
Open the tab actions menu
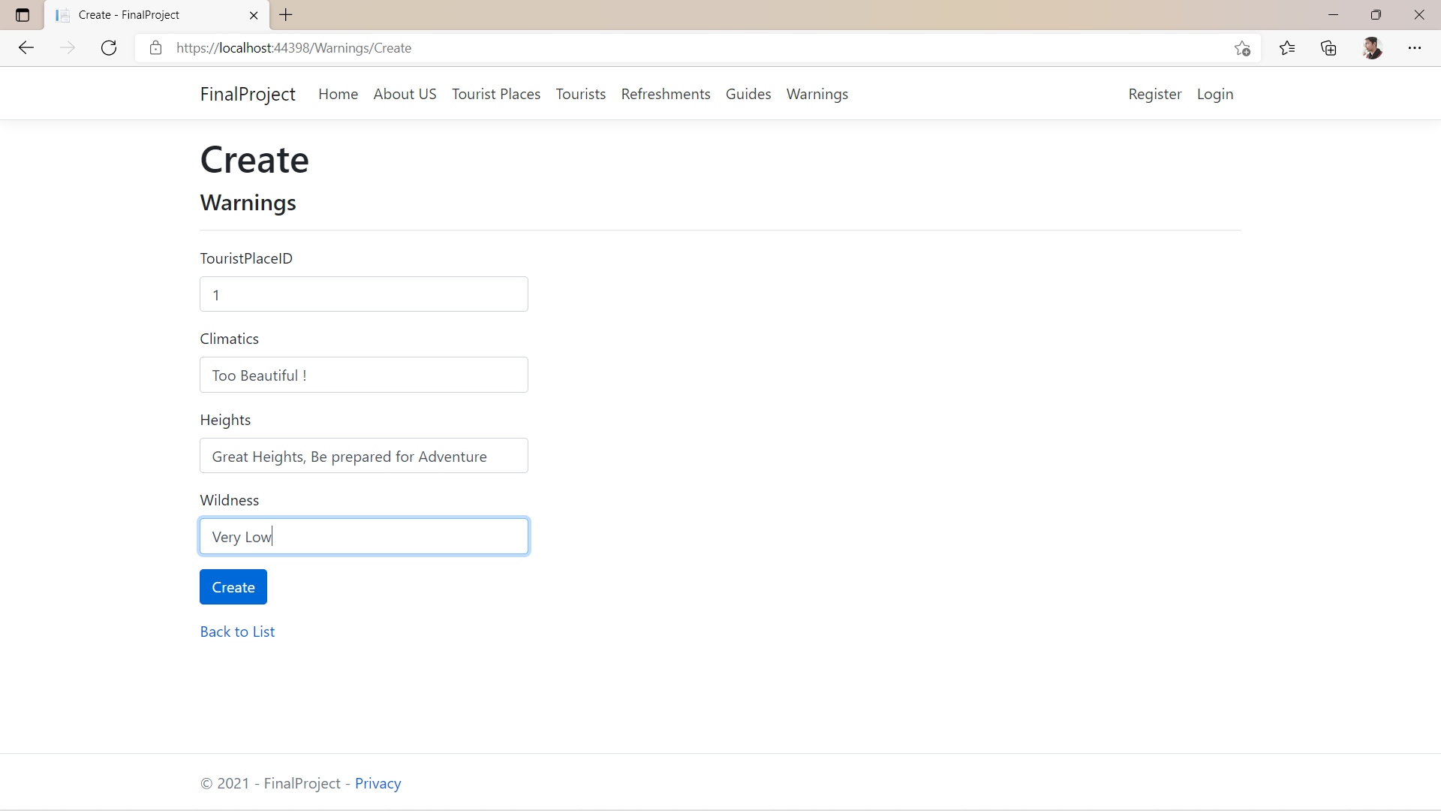click(23, 15)
